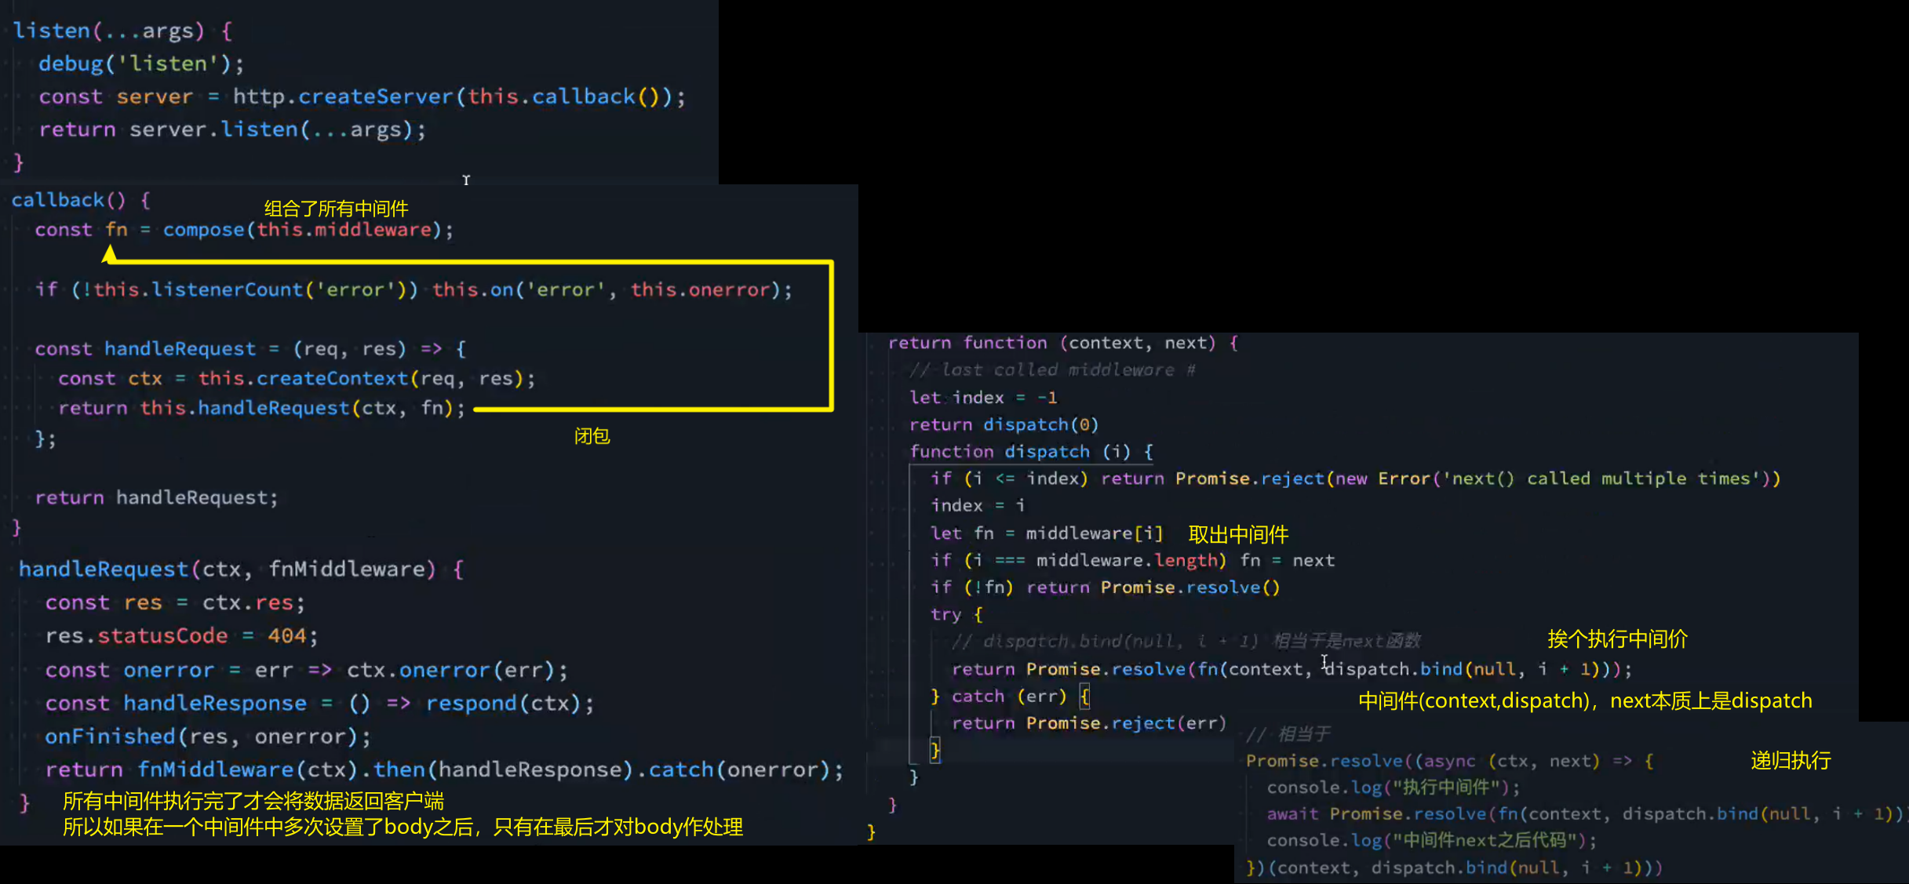This screenshot has width=1909, height=884.
Task: Click the note beginning '所以如果在一个中间件中多次设置了body之后'
Action: [403, 828]
